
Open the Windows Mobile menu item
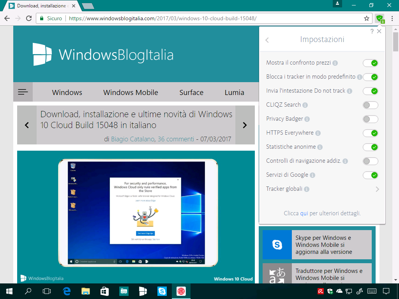pos(131,92)
